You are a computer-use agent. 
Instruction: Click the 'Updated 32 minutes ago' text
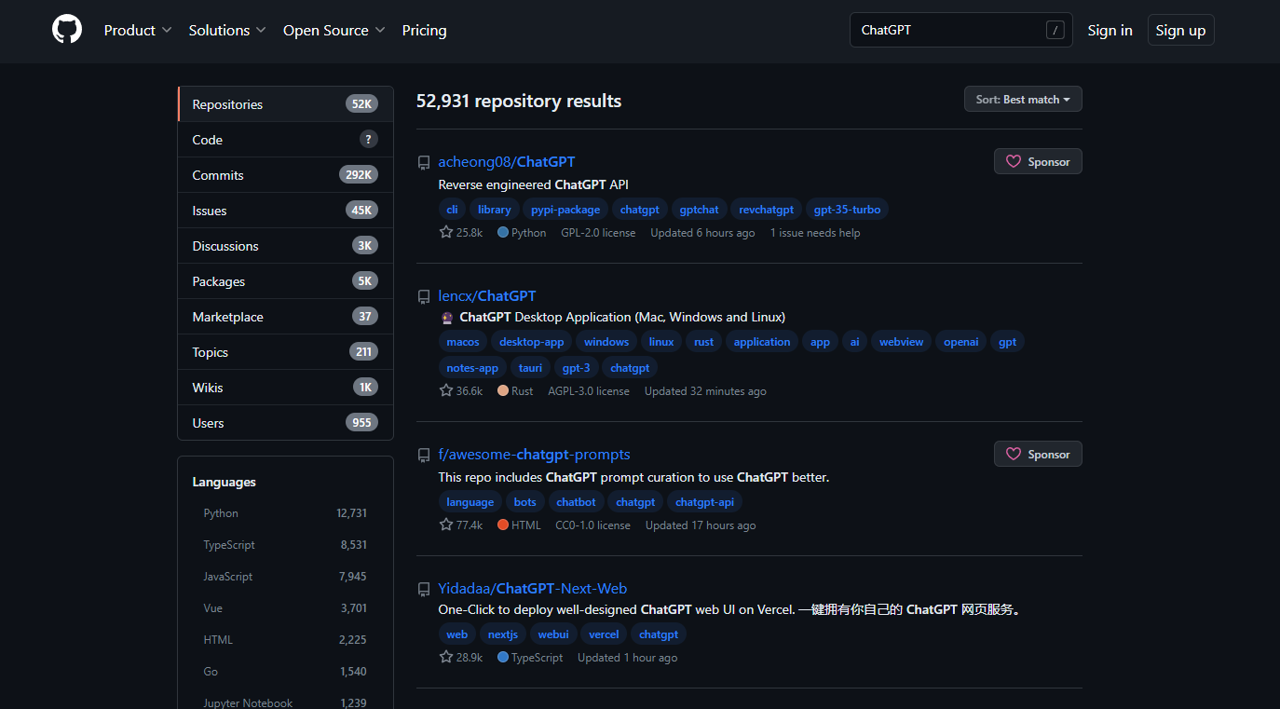tap(705, 391)
